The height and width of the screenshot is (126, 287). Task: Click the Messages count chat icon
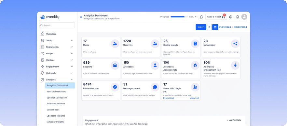155,87
